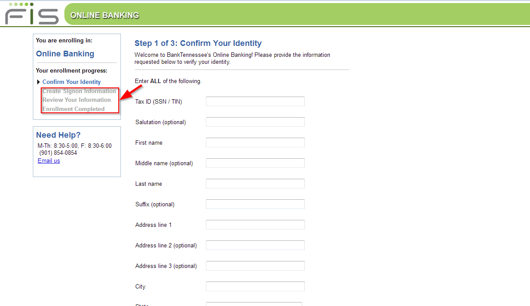
Task: Focus the Address line 3 (optional) input
Action: pyautogui.click(x=255, y=266)
